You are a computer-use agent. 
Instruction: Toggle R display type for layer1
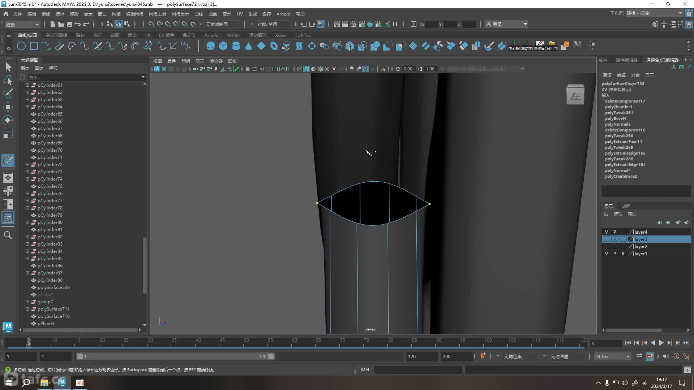[623, 253]
